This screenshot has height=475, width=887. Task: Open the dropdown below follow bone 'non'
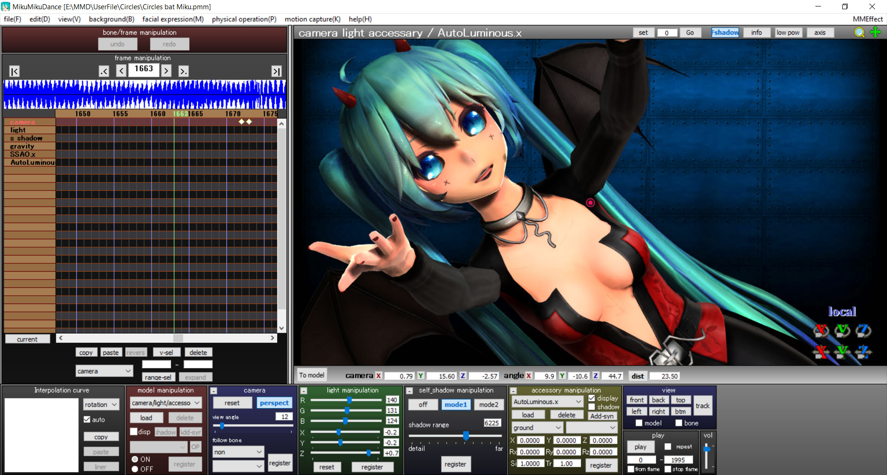(238, 466)
